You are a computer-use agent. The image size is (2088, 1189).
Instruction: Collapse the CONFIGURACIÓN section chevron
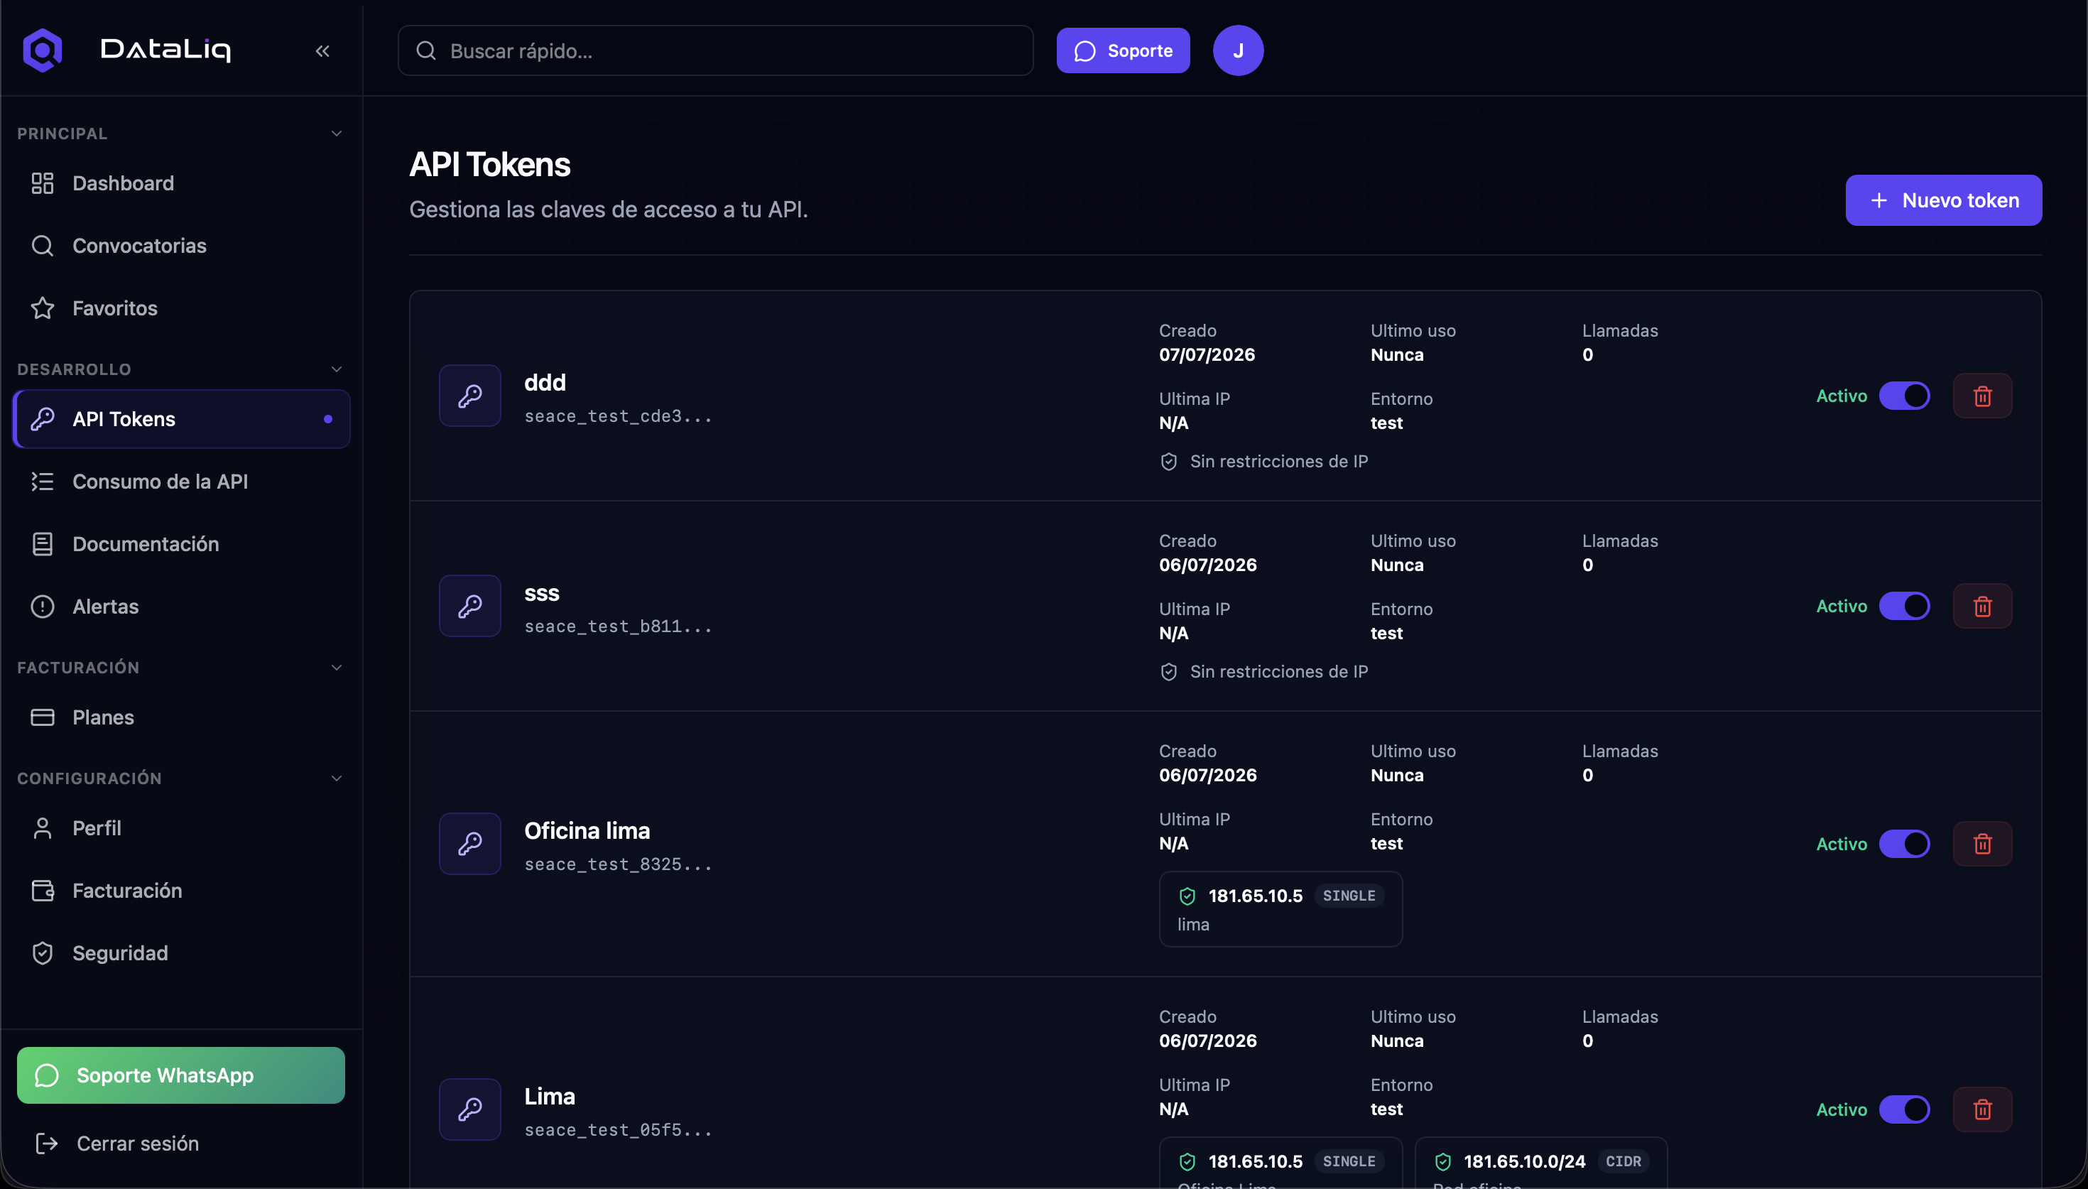(337, 778)
